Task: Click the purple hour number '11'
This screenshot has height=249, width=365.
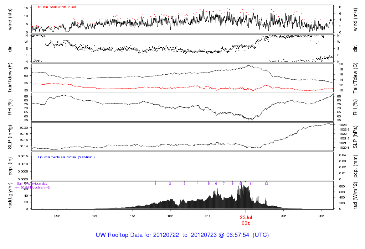Action: click(x=251, y=184)
